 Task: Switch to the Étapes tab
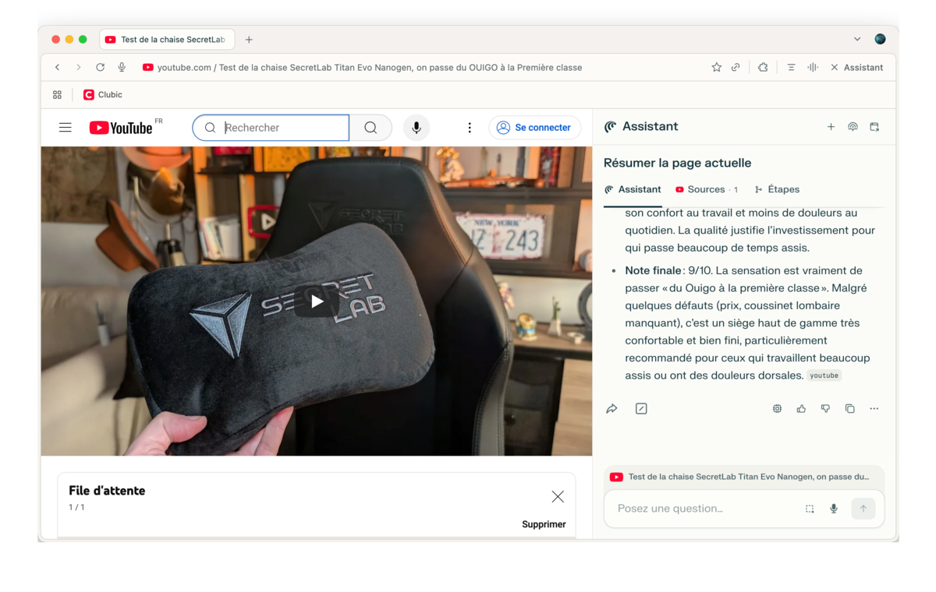pos(777,189)
